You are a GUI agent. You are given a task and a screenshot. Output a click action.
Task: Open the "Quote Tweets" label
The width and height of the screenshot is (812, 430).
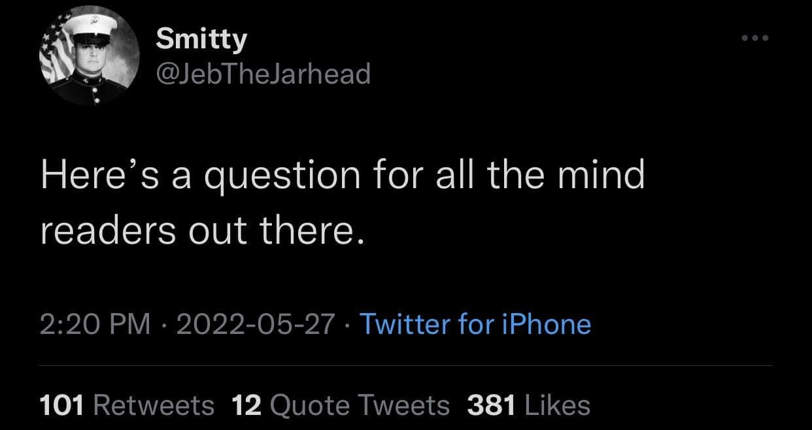point(359,406)
